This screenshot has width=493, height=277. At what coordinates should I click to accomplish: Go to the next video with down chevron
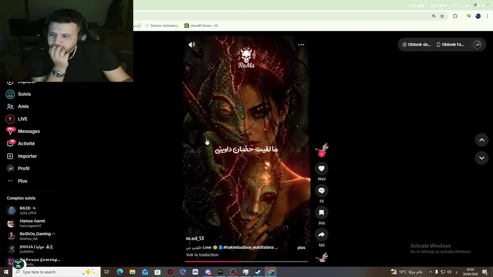(481, 158)
